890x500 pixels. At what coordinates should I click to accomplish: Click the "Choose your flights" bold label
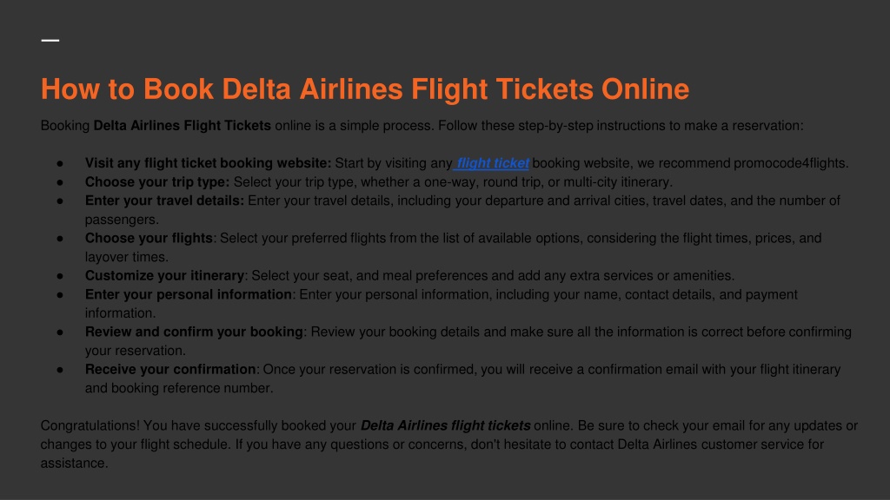(149, 238)
